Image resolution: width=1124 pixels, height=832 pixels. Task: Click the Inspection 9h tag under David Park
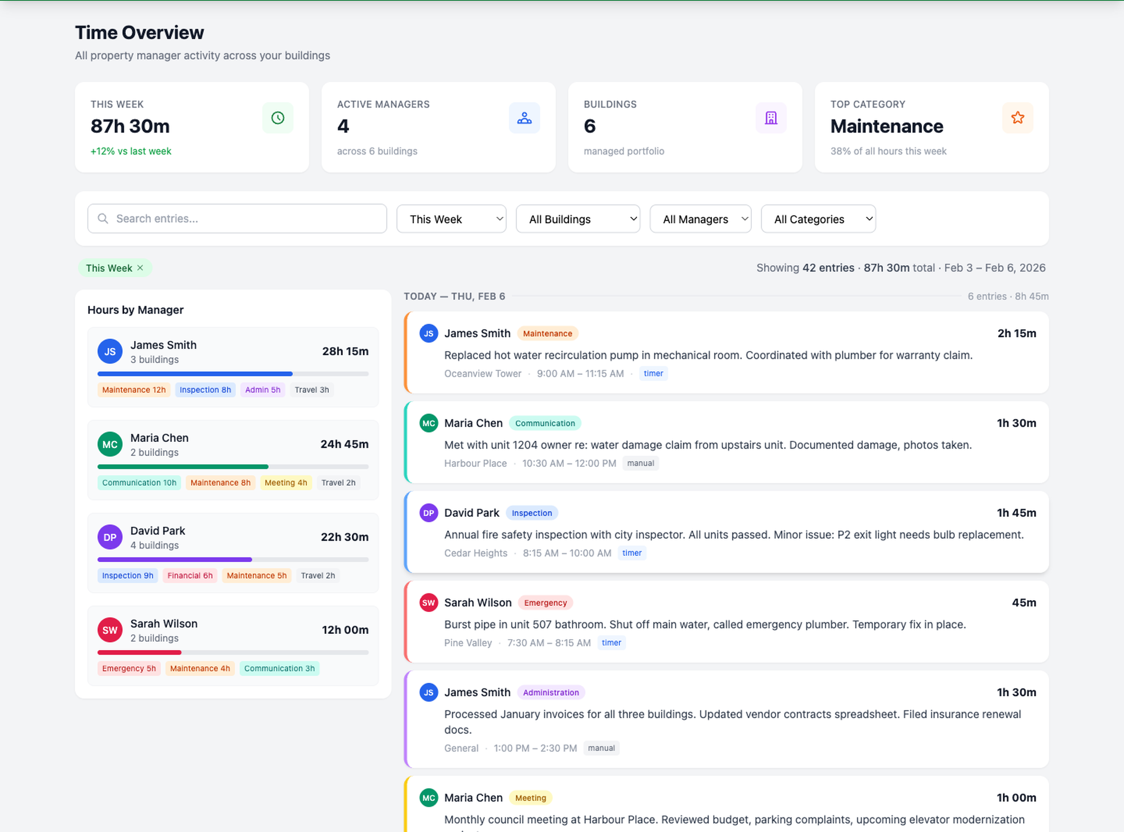tap(127, 576)
